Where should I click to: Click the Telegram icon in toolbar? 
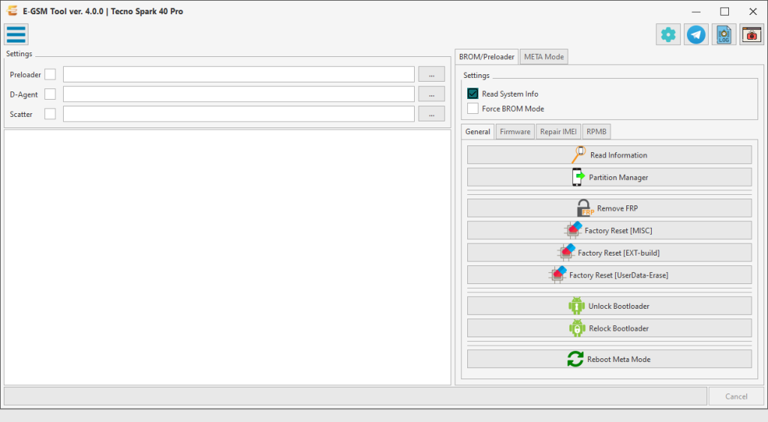point(696,34)
